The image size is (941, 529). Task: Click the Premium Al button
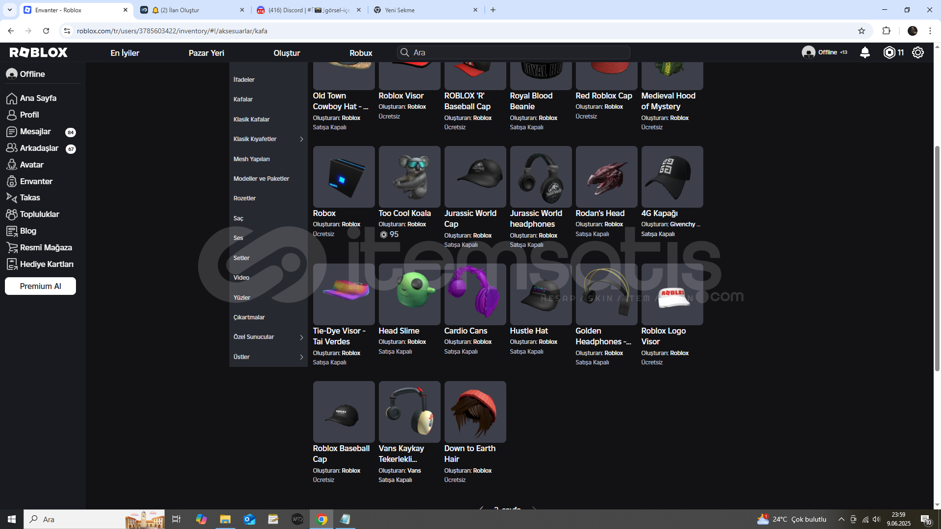40,286
